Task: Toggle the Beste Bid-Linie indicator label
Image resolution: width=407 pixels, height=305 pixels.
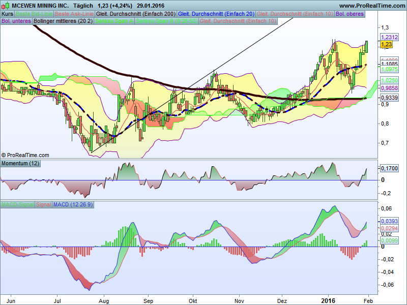Action: point(34,14)
